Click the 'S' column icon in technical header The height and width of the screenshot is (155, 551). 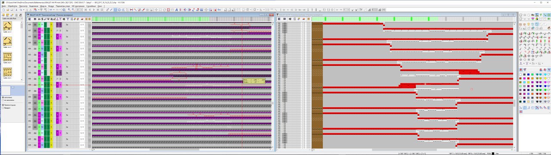(x=42, y=19)
